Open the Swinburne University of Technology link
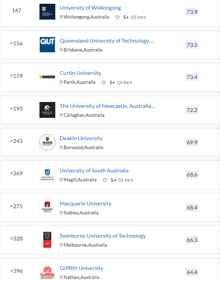 pyautogui.click(x=103, y=236)
